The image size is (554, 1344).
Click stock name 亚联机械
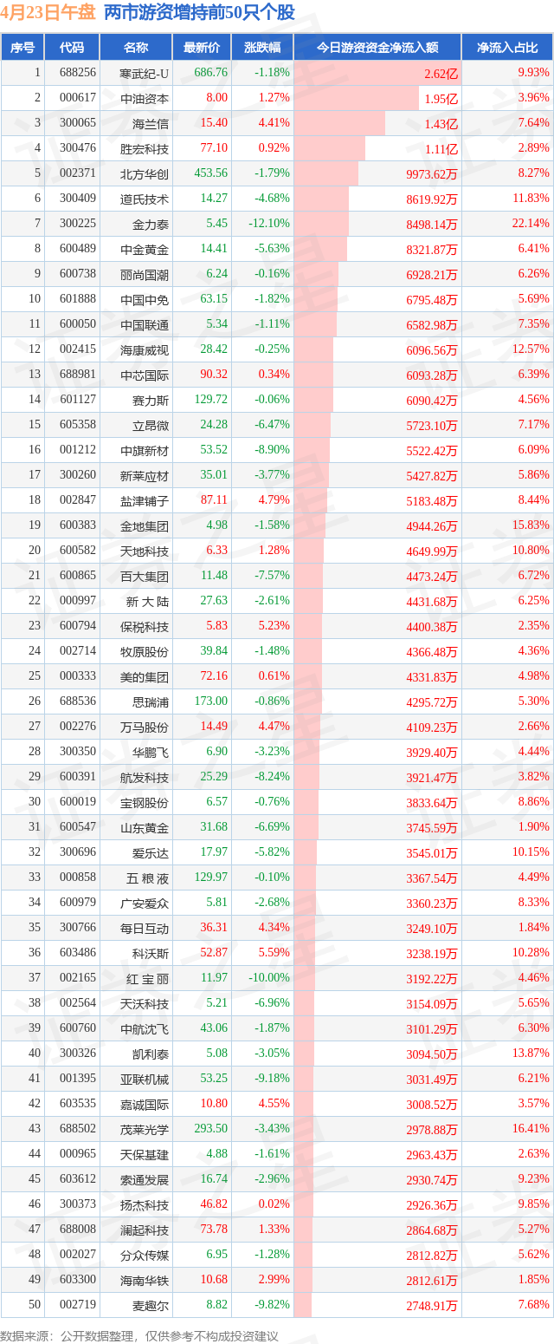[145, 1079]
